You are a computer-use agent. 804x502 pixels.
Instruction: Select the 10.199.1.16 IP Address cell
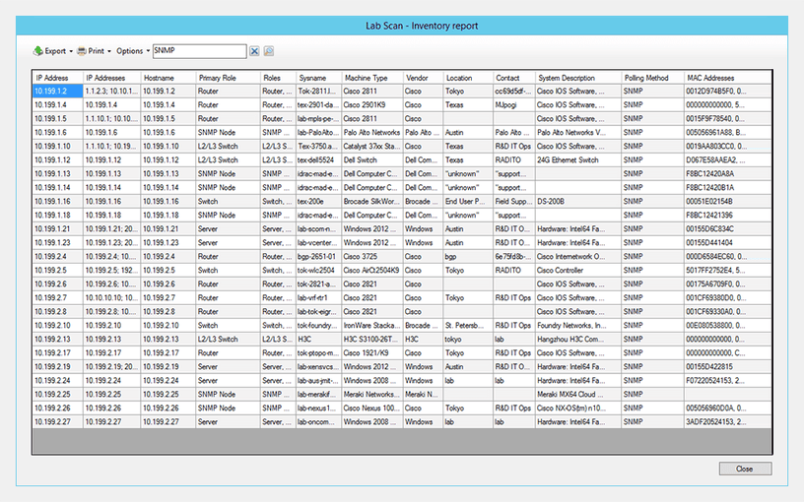(x=58, y=202)
